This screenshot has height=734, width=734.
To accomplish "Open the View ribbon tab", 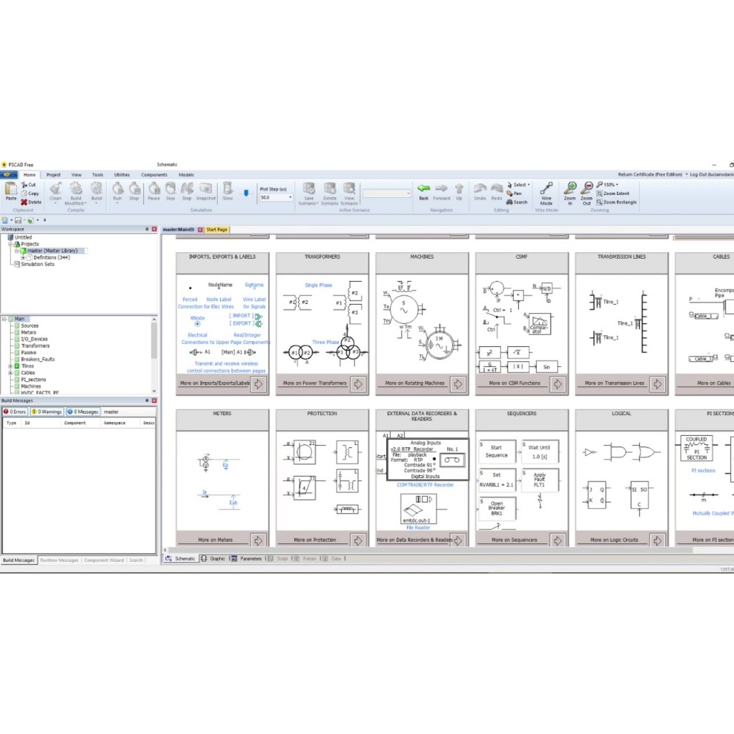I will coord(76,175).
